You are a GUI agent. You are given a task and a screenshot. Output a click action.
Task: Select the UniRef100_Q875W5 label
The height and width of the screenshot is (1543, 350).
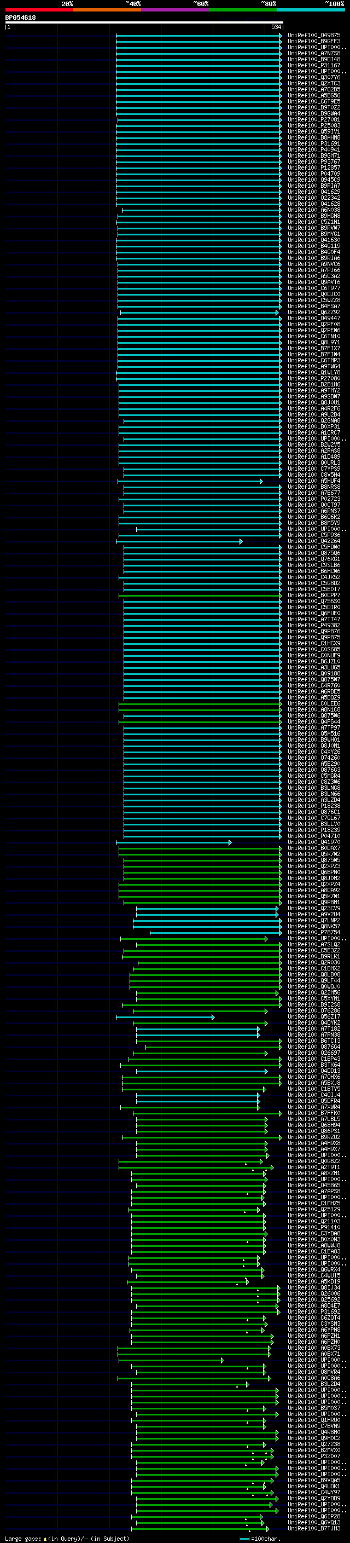tap(314, 860)
